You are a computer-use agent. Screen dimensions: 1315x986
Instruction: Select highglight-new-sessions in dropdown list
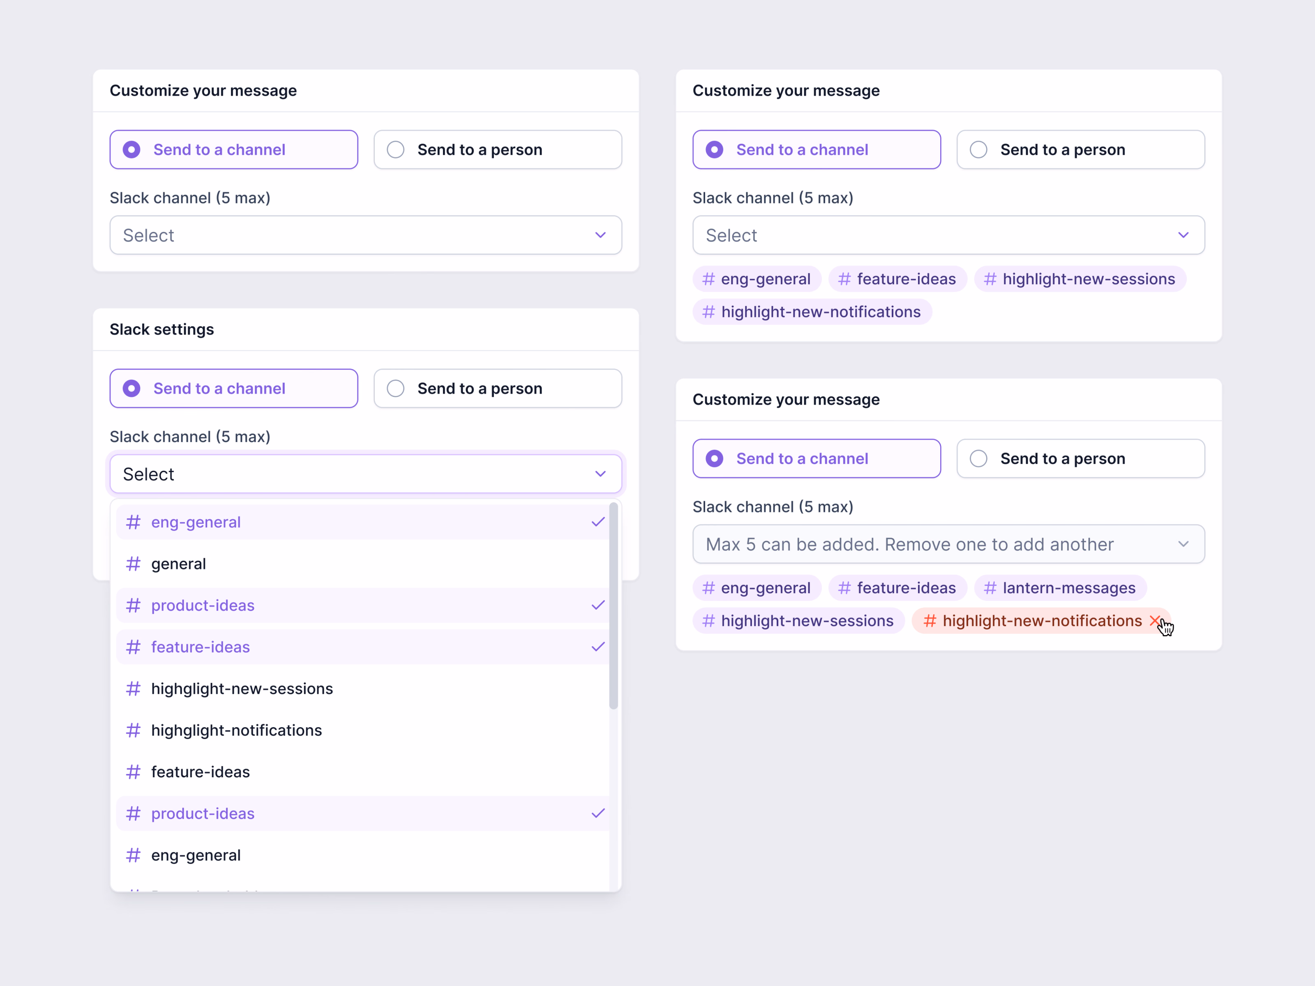[x=362, y=689]
